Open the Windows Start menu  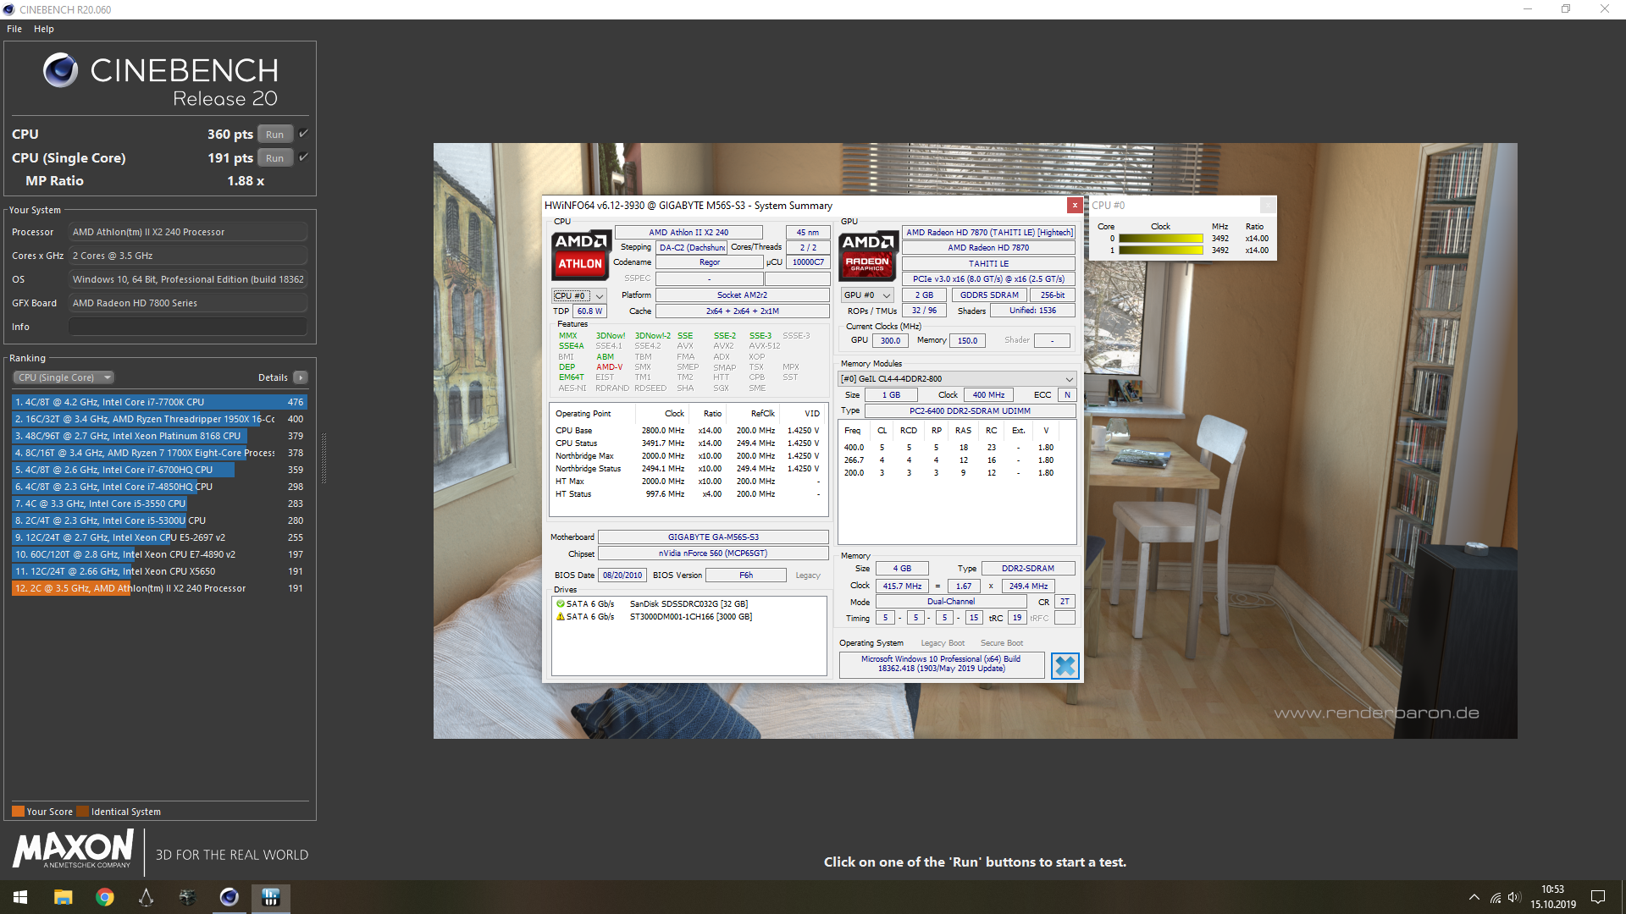pyautogui.click(x=20, y=897)
